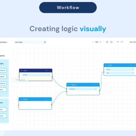Open the three-dot menu on Login node
This screenshot has width=136, height=136.
50,70
